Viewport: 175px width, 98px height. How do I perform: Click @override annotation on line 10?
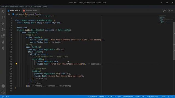coord(22,27)
